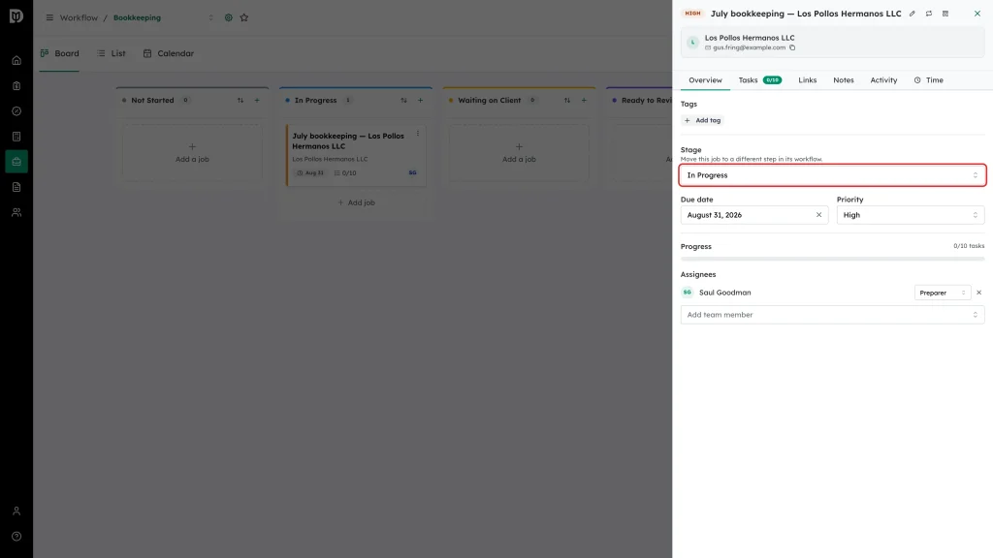The width and height of the screenshot is (993, 558).
Task: Click the 0/10 tasks label by Progress
Action: coord(969,246)
